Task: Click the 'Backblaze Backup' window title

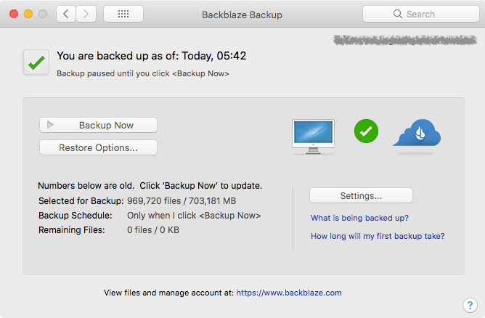Action: pyautogui.click(x=242, y=15)
